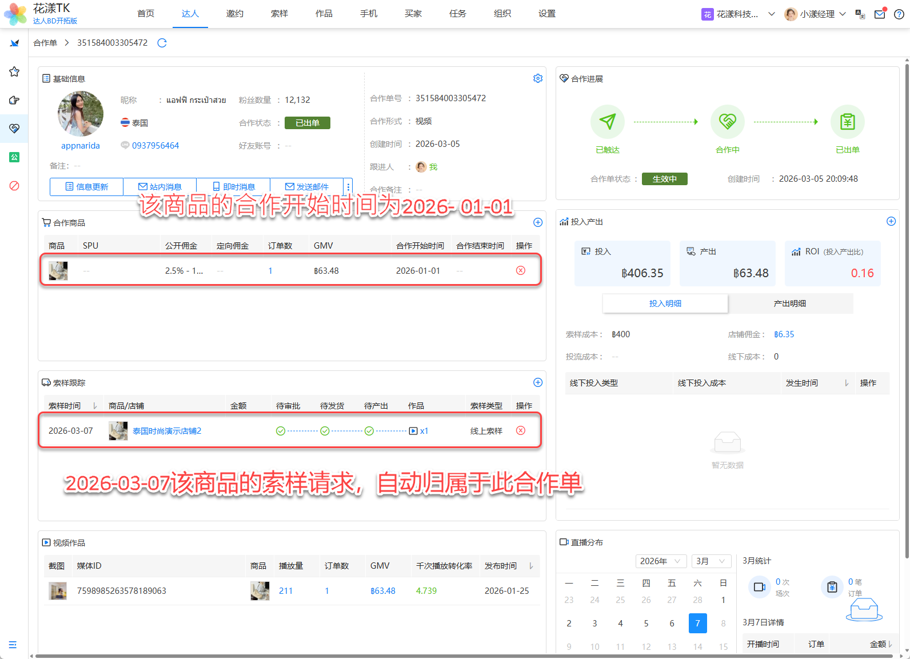Open 泰国时尚演示店铺2 shop link
This screenshot has width=910, height=659.
[167, 431]
